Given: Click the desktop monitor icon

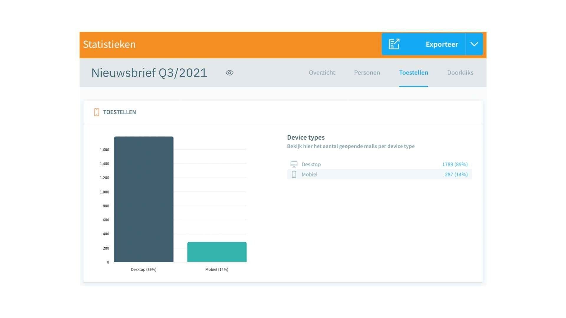Looking at the screenshot, I should coord(294,164).
